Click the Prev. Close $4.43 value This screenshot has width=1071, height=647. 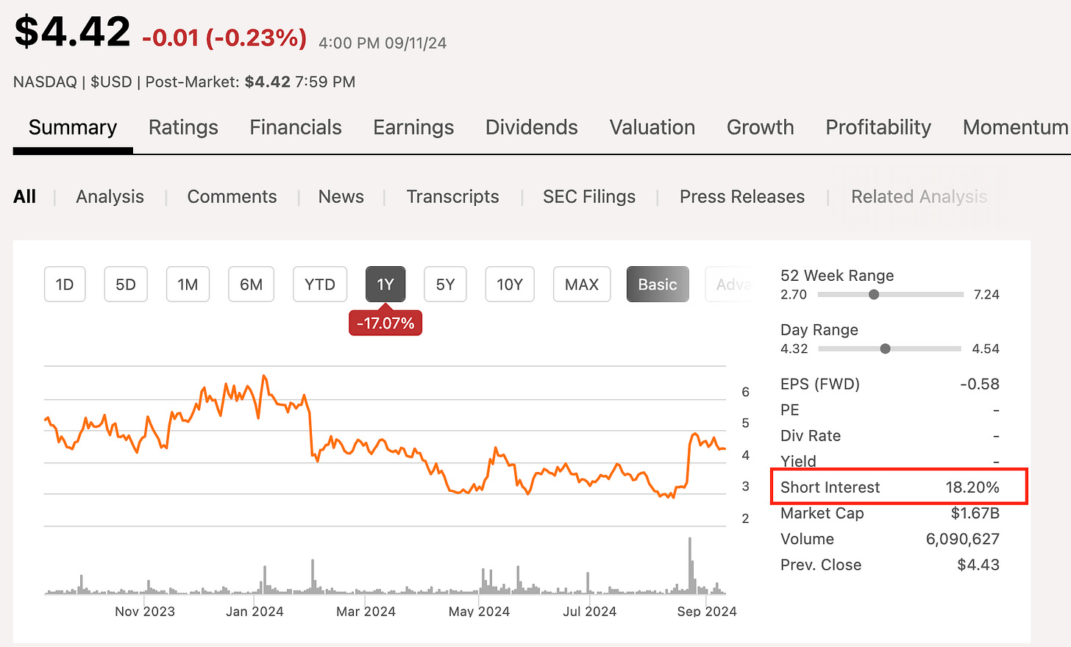[978, 565]
